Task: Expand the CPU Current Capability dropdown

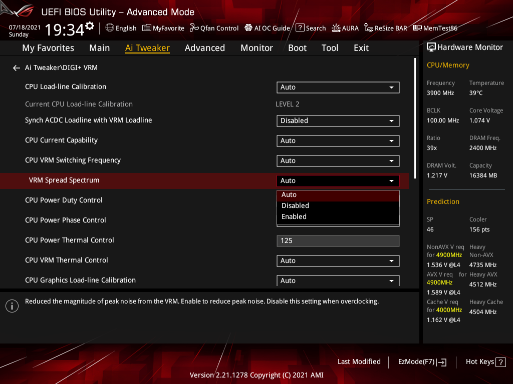Action: (x=338, y=140)
